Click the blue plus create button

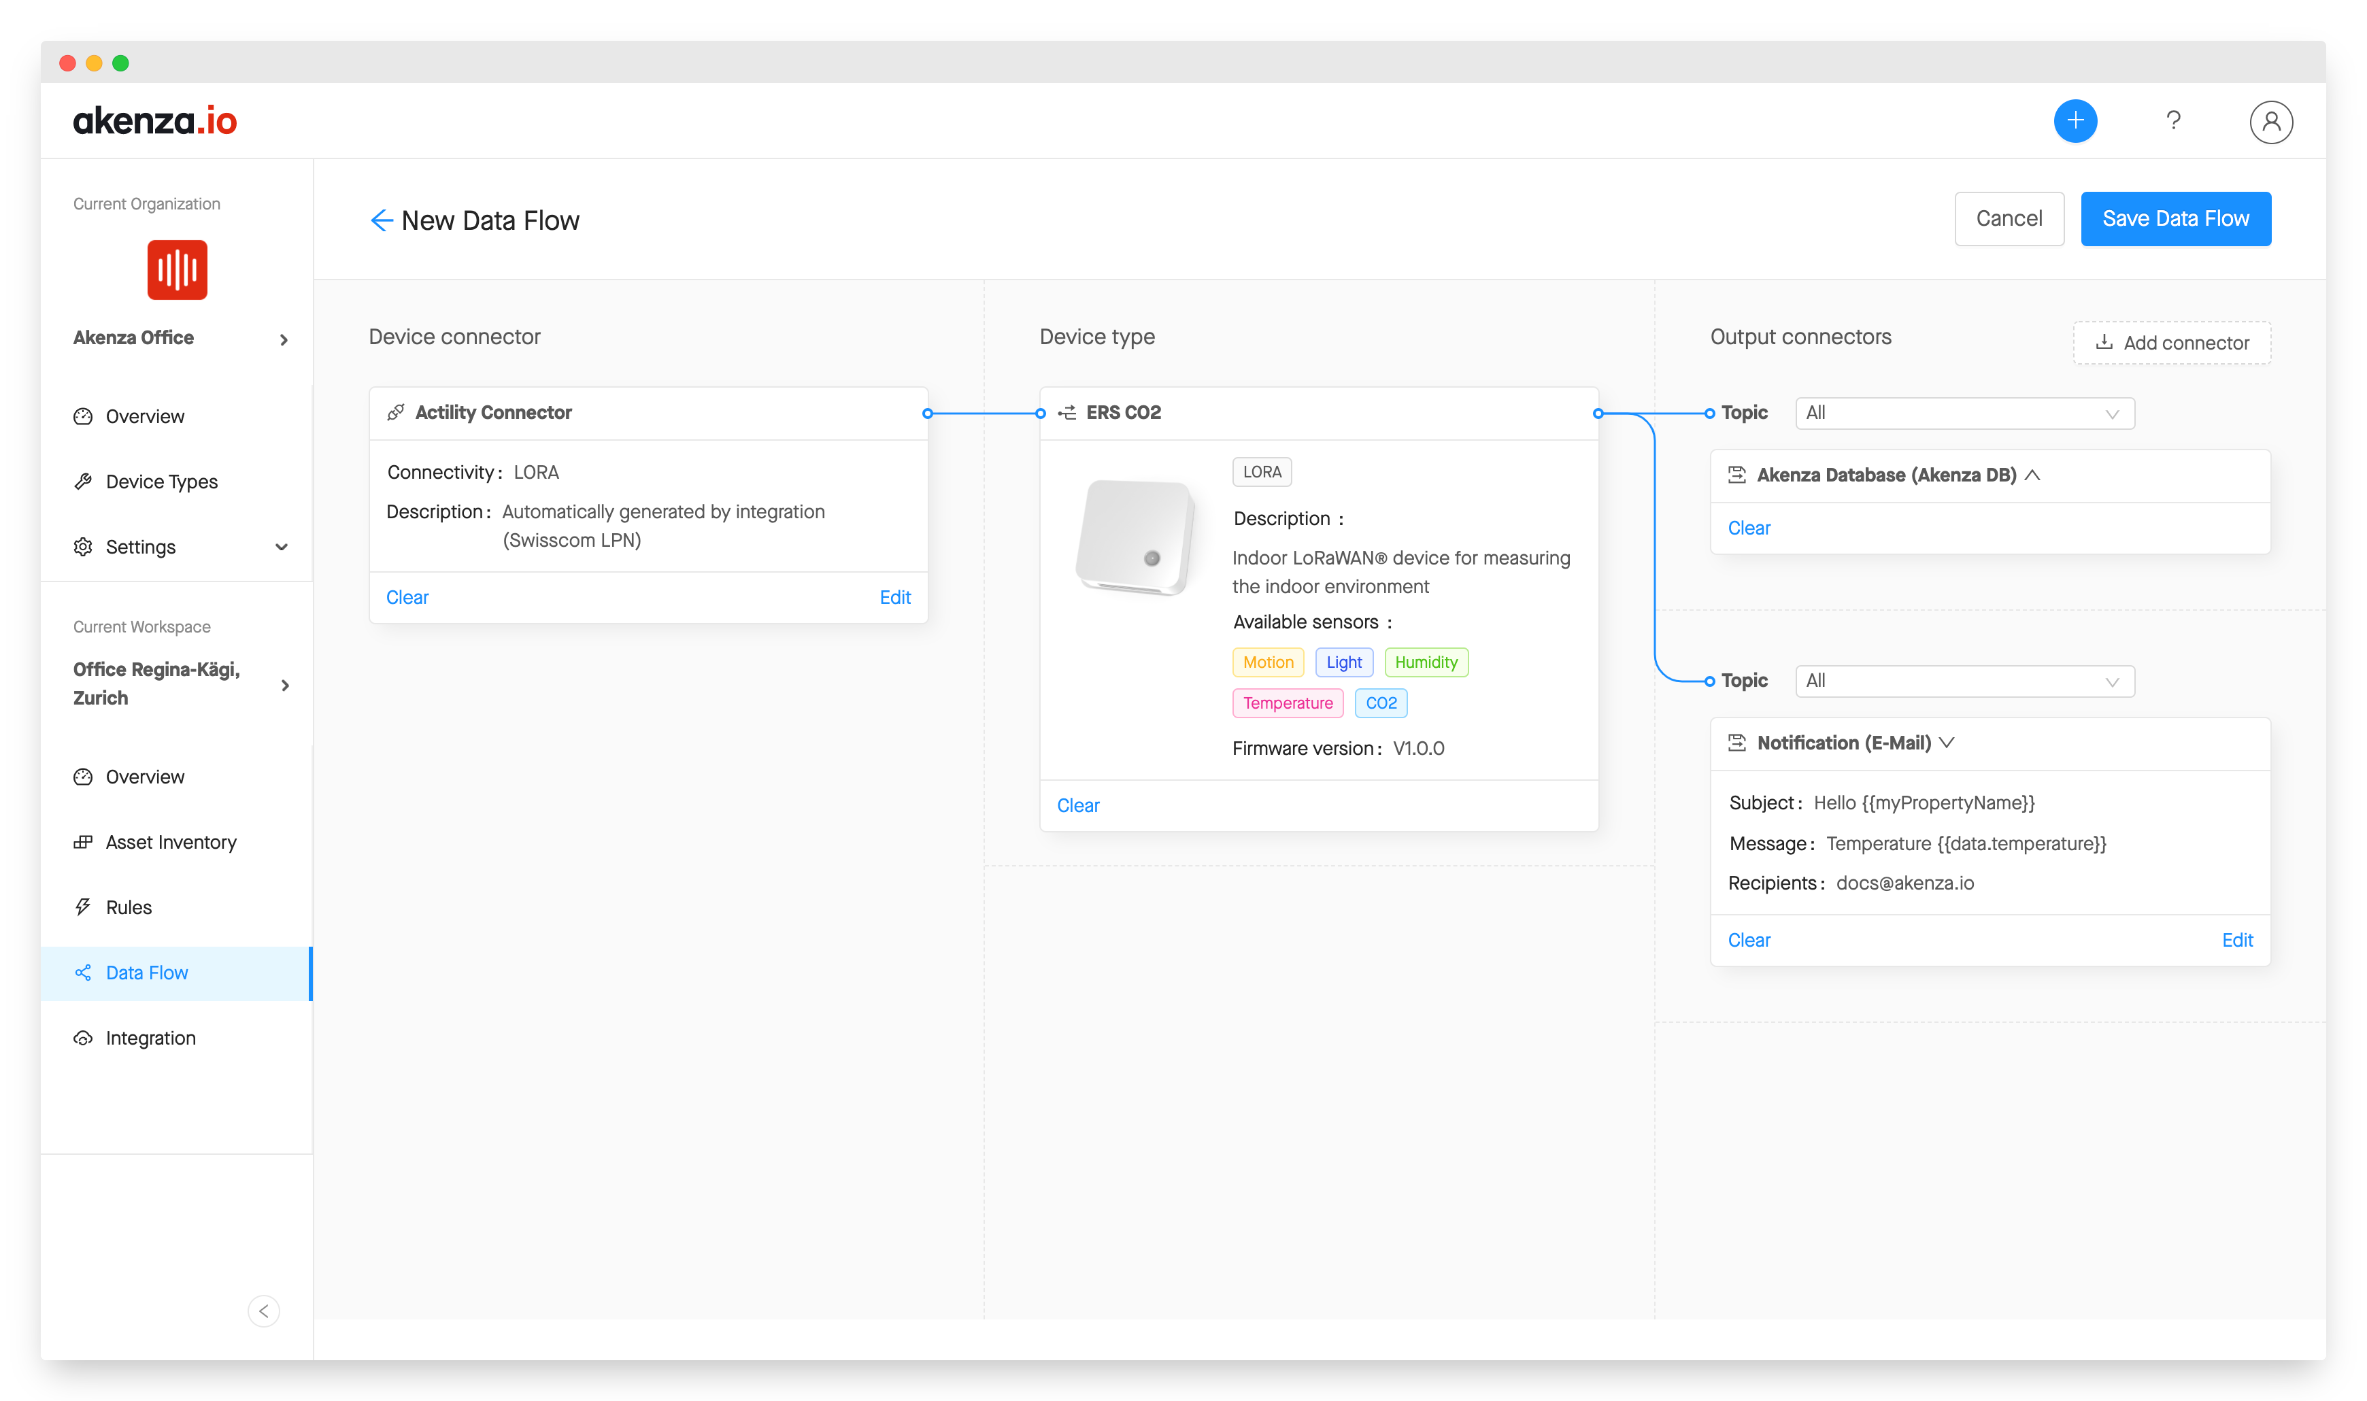[2075, 121]
